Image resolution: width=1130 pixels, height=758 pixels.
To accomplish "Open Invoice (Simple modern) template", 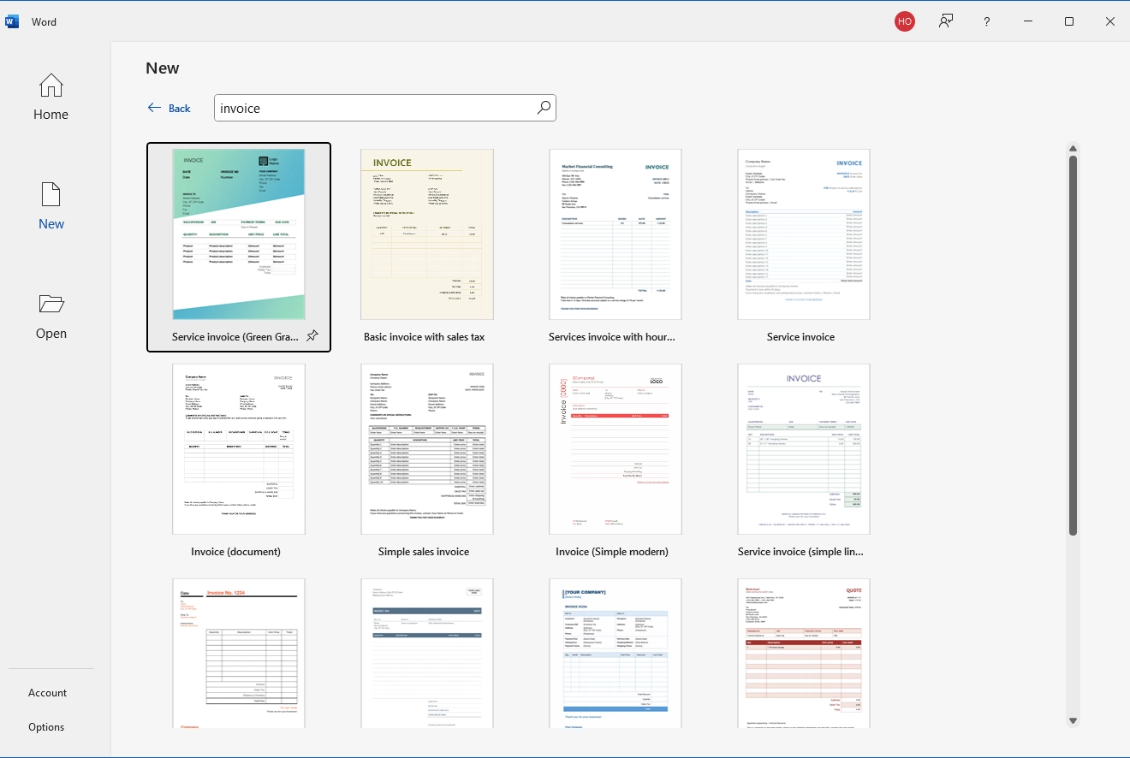I will (x=616, y=449).
